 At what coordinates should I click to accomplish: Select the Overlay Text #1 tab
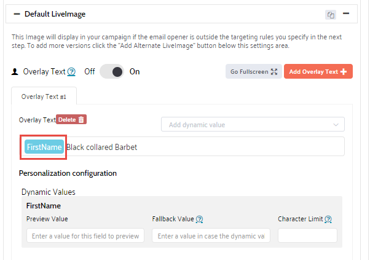click(44, 97)
